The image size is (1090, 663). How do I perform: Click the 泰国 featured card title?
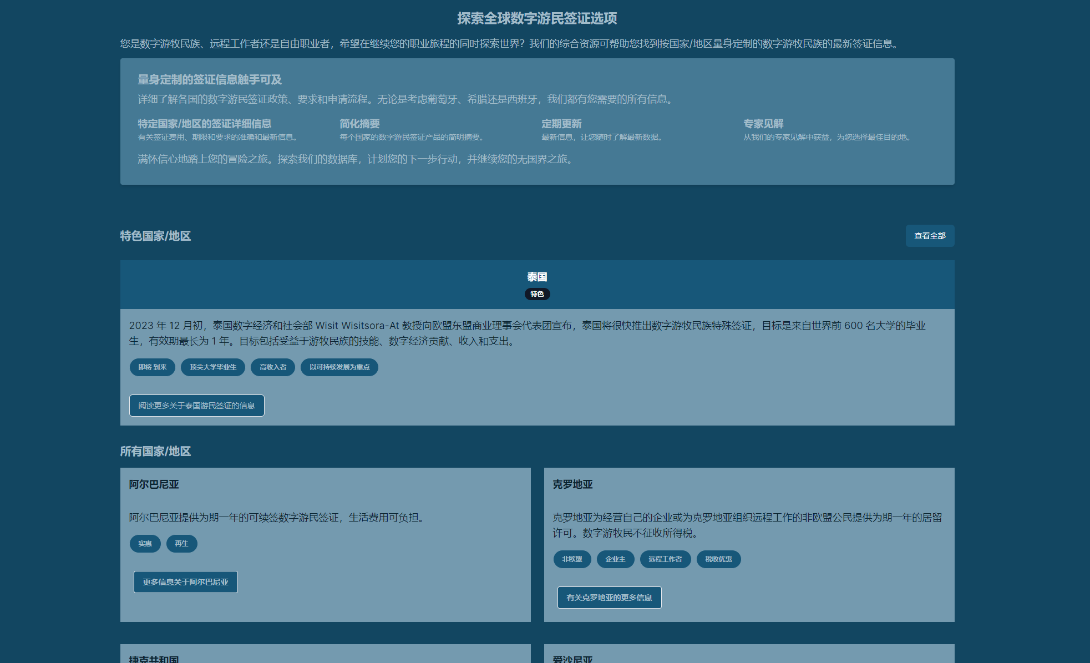click(x=537, y=277)
